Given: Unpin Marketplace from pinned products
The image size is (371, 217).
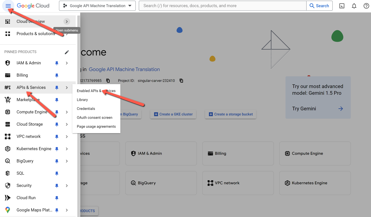Looking at the screenshot, I should (57, 100).
